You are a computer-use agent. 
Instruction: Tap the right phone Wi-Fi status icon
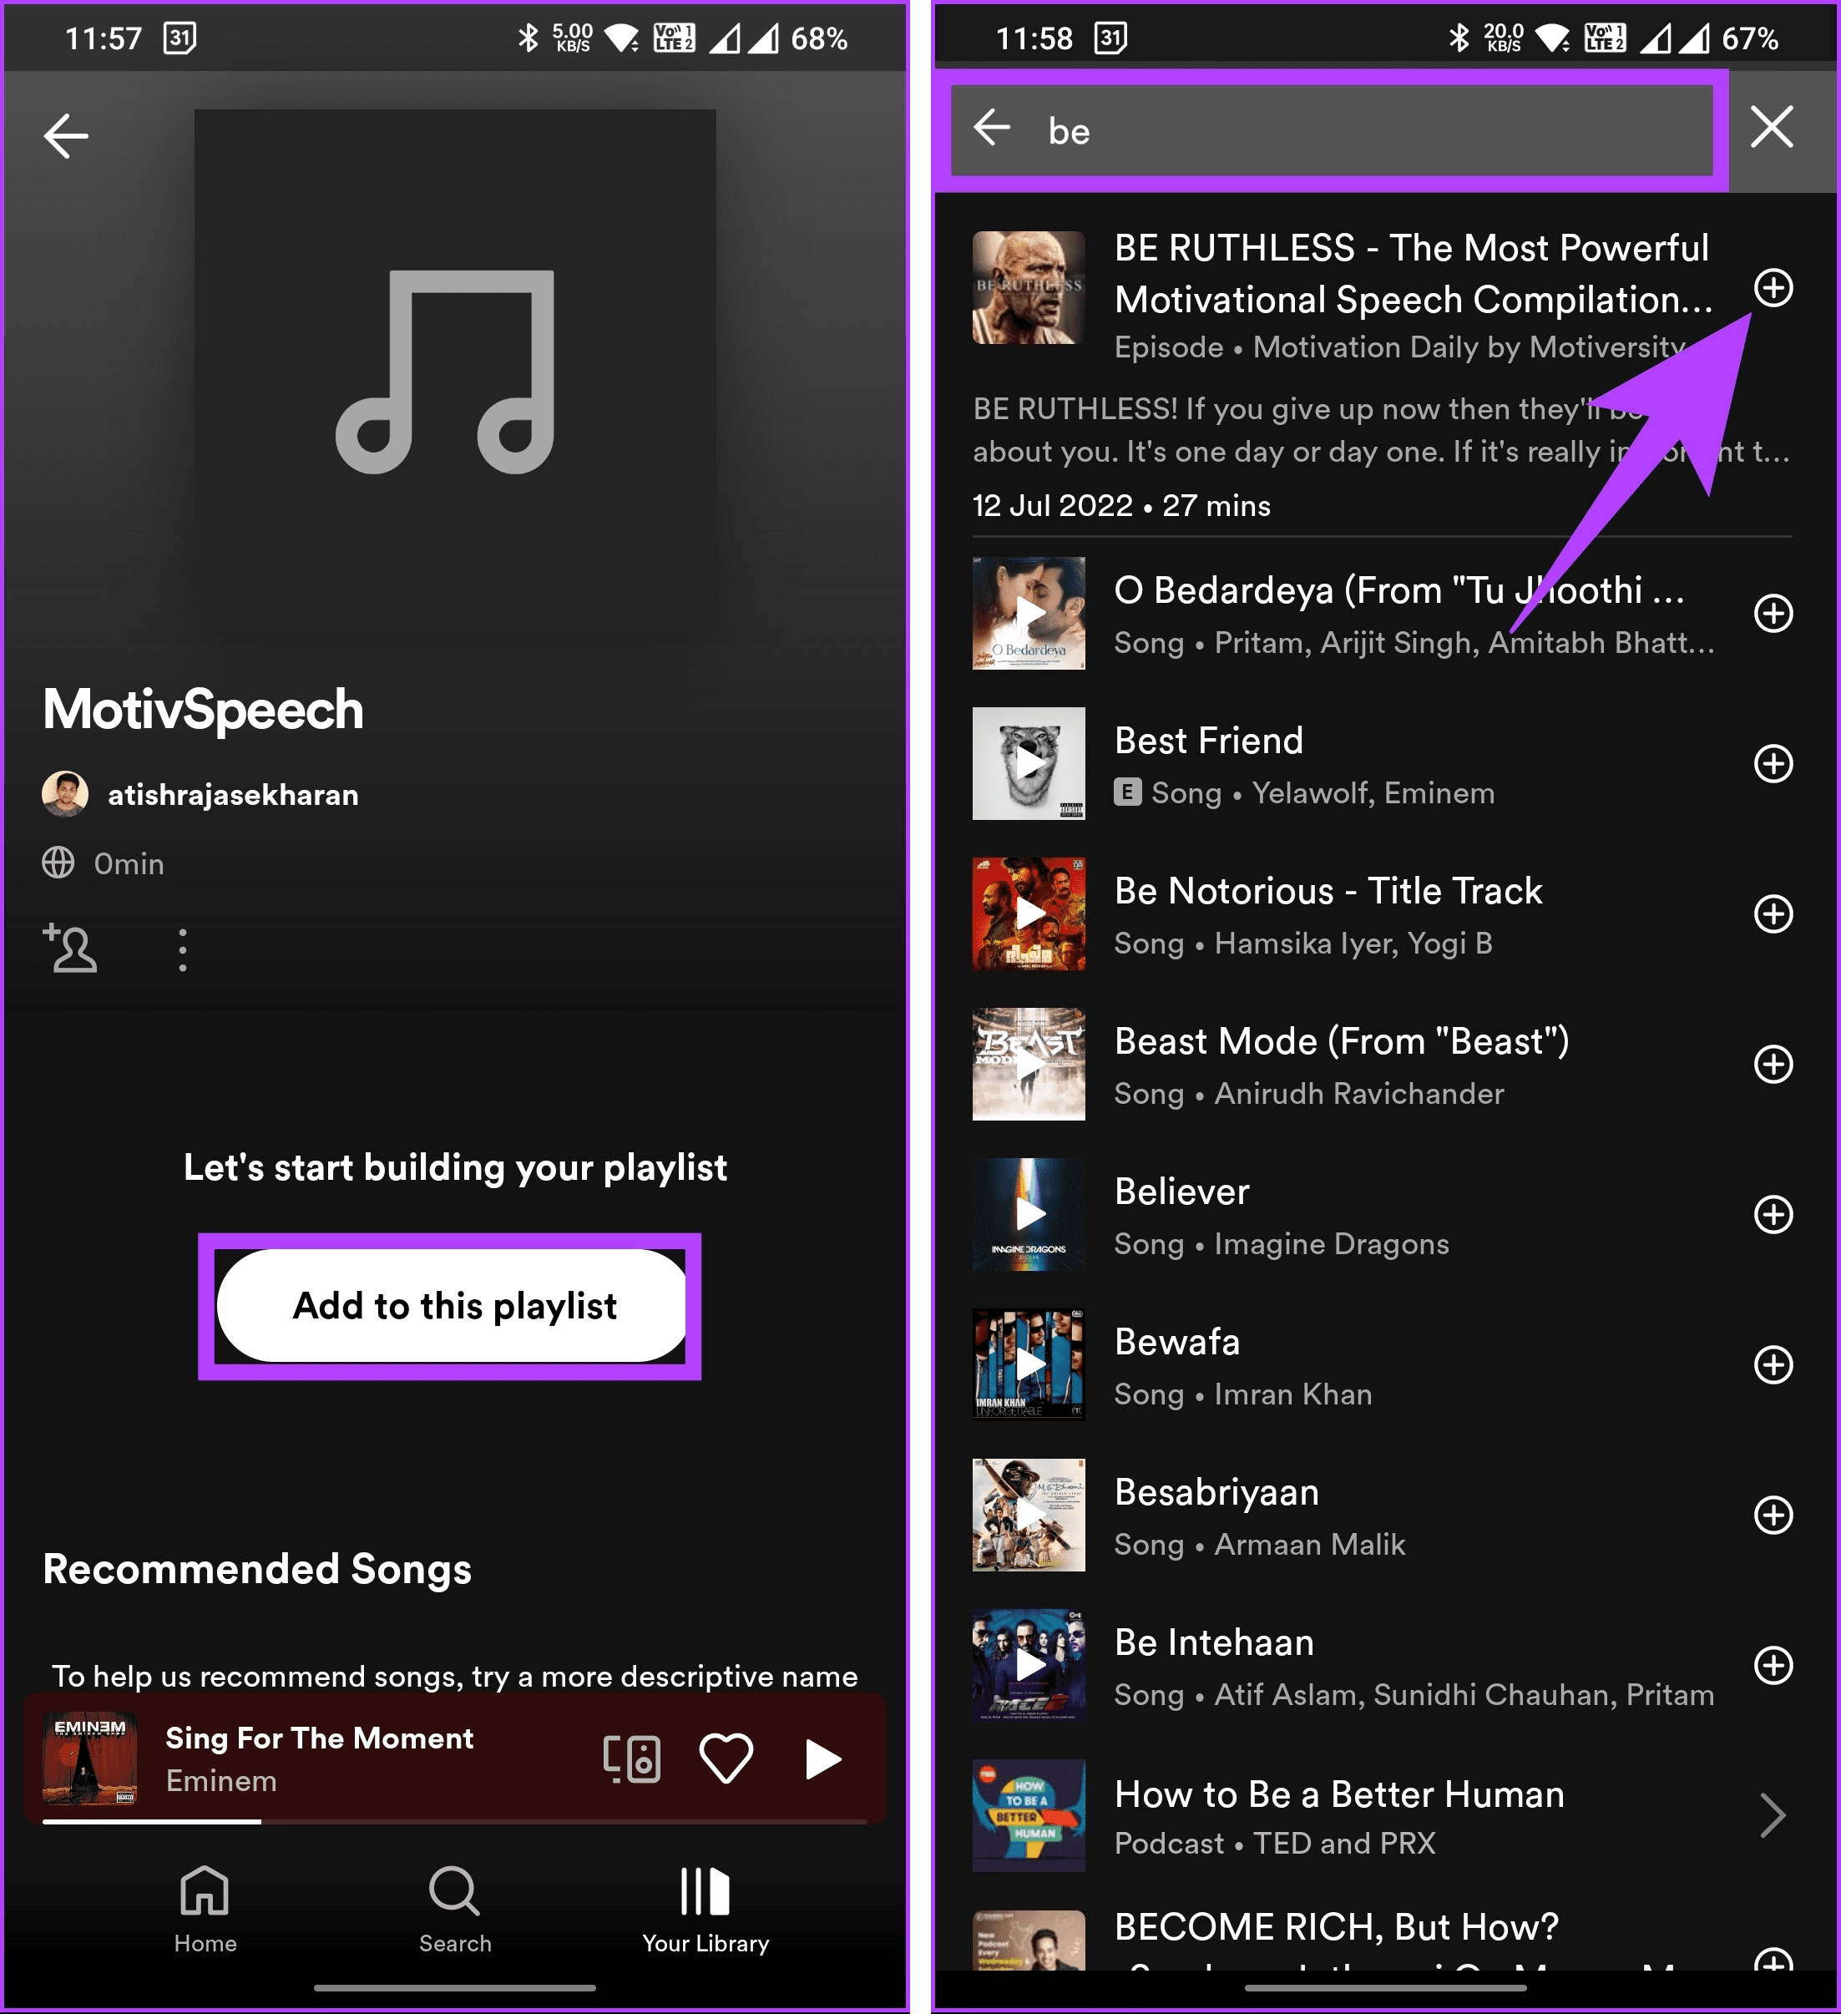coord(1553,38)
